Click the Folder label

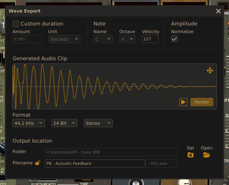(x=19, y=151)
